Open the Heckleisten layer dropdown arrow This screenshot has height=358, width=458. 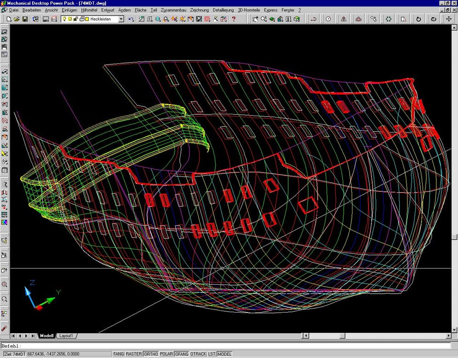coord(121,19)
